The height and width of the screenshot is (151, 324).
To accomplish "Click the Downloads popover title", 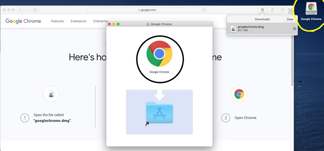I will tap(262, 19).
